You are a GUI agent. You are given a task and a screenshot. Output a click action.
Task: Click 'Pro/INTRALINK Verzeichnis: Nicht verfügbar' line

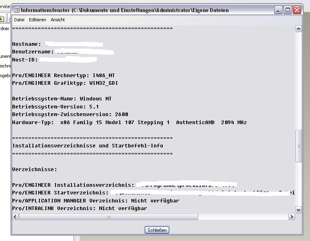click(x=80, y=208)
